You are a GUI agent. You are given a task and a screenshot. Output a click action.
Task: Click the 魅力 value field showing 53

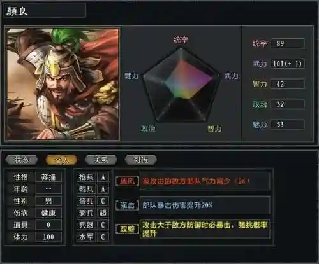coord(288,125)
